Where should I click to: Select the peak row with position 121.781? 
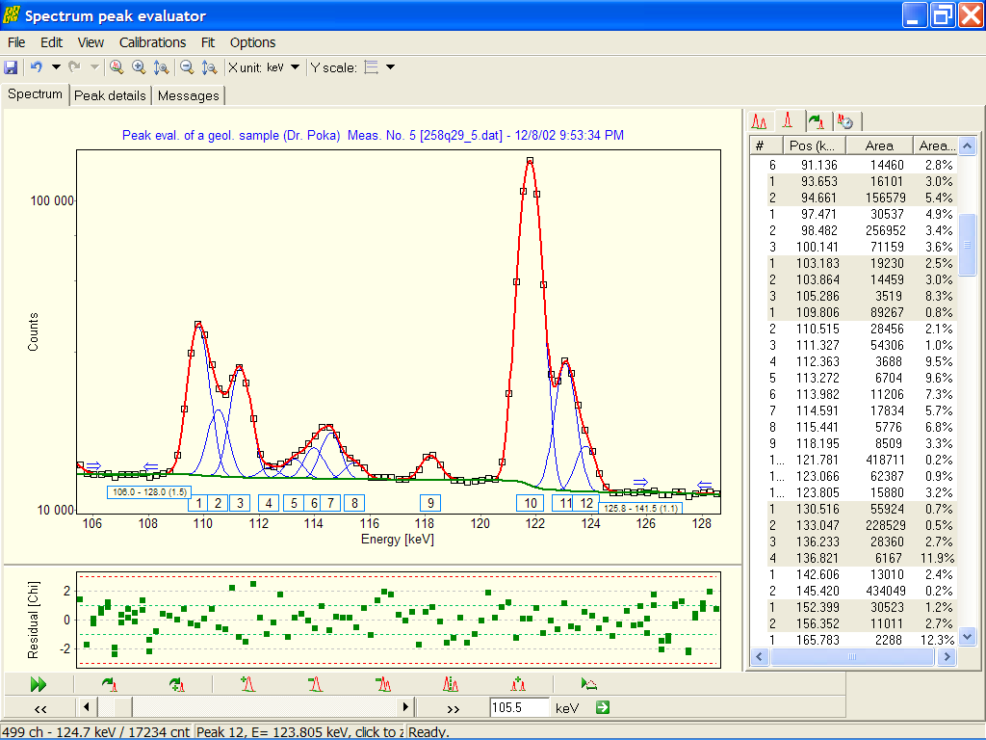(x=853, y=460)
